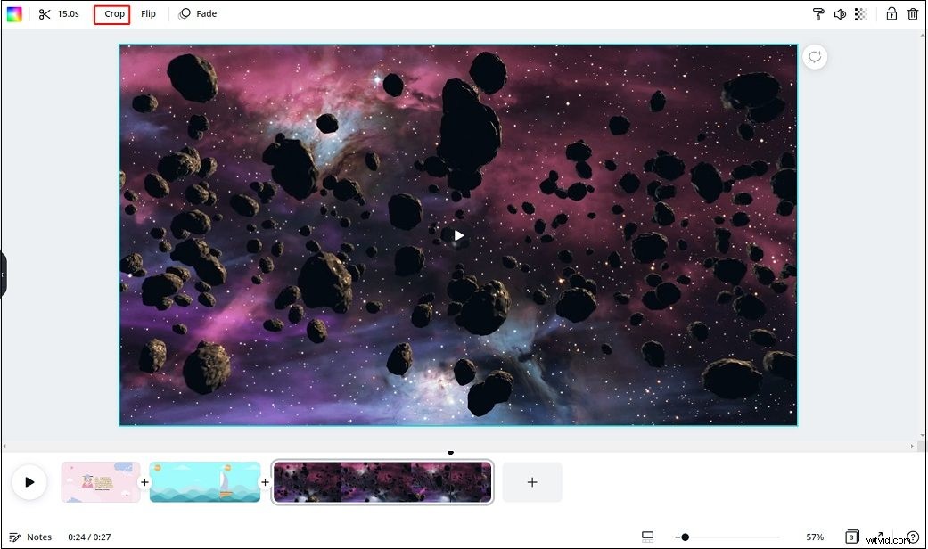Screen dimensions: 928x549
Task: Click the rainbow color tile
Action: point(13,13)
